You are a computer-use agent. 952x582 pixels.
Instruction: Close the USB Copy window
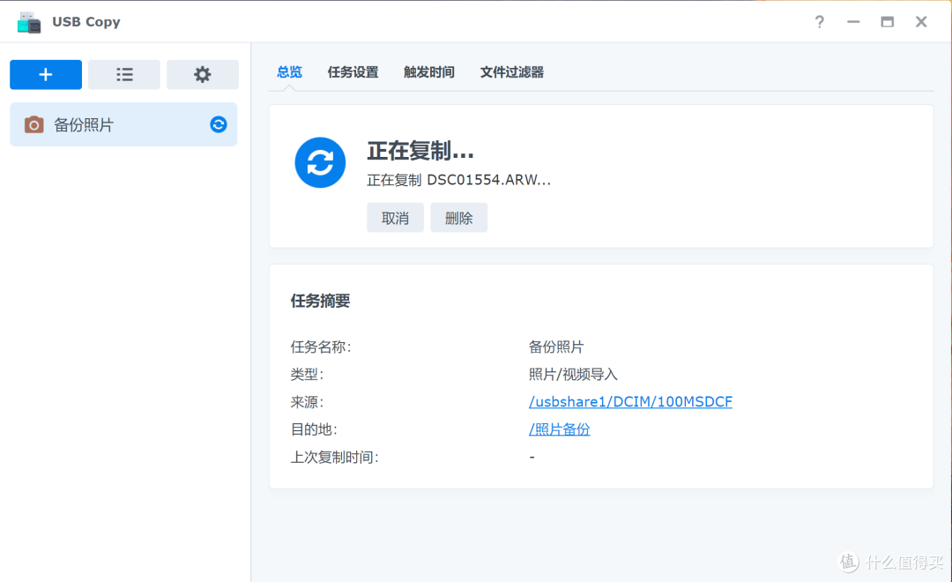pos(921,22)
